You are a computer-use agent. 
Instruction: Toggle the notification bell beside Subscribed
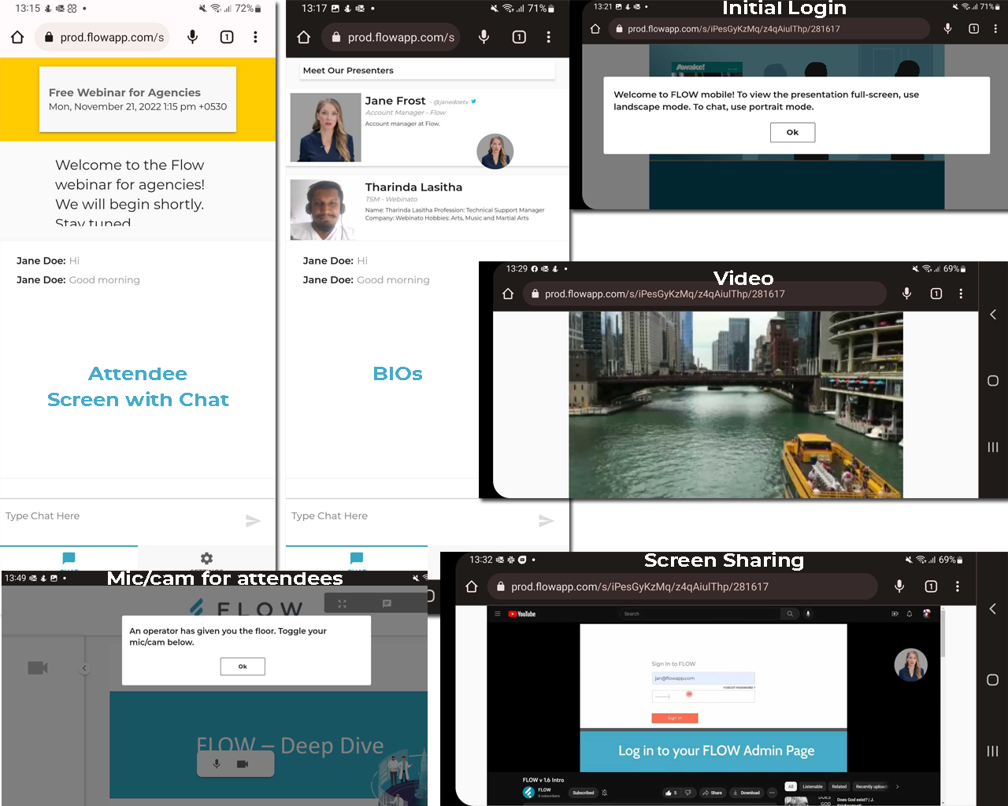606,793
